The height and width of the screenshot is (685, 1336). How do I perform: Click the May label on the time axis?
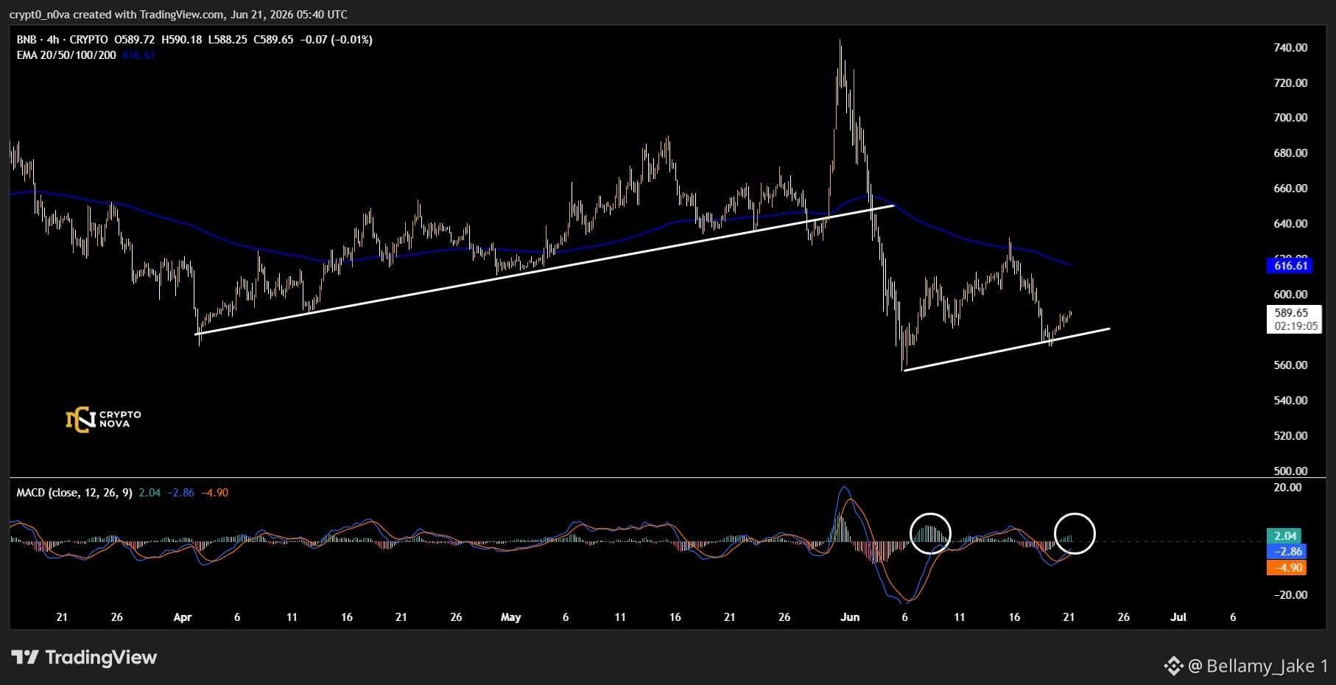(x=510, y=617)
